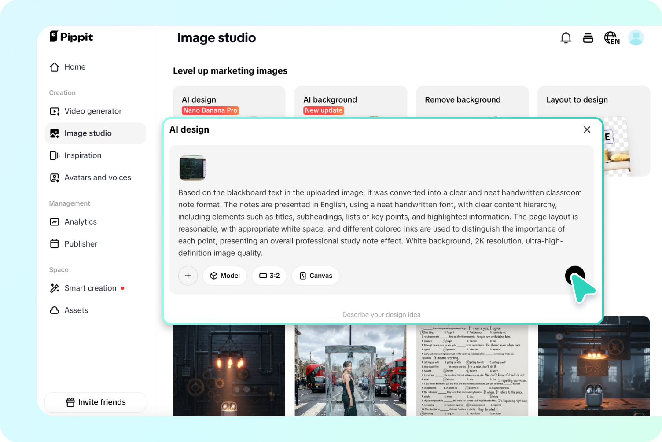This screenshot has width=662, height=442.
Task: Select Image studio in sidebar
Action: tap(88, 133)
